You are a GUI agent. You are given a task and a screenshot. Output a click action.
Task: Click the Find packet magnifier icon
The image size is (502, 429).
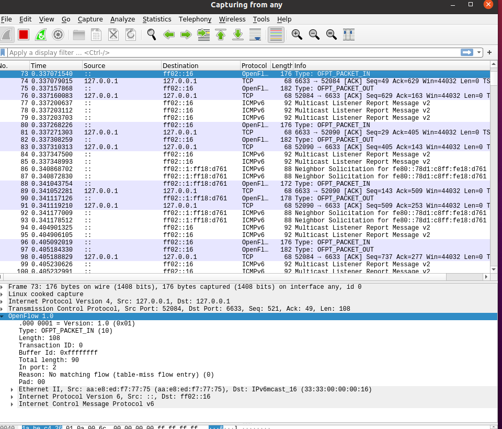(151, 35)
